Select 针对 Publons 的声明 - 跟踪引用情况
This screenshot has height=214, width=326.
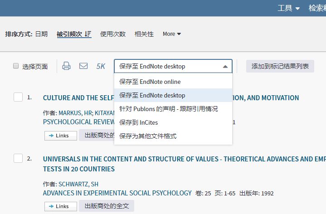click(x=173, y=109)
